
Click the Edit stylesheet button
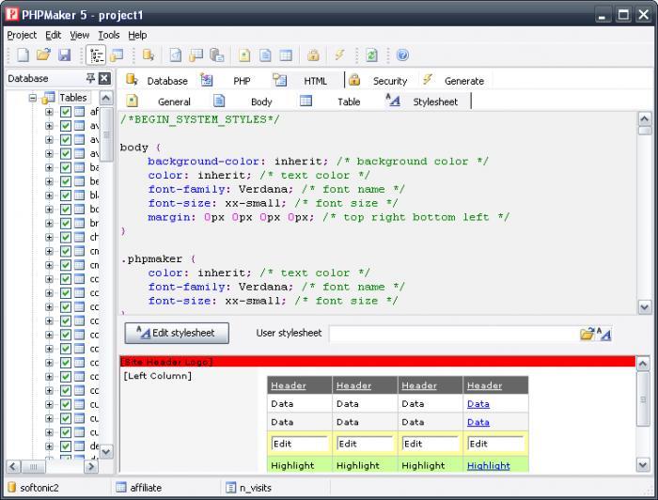coord(177,333)
